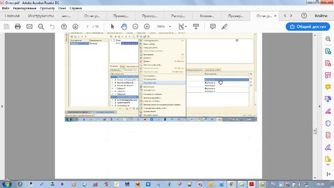Open Word from the taskbar
The image size is (334, 188).
[221, 184]
